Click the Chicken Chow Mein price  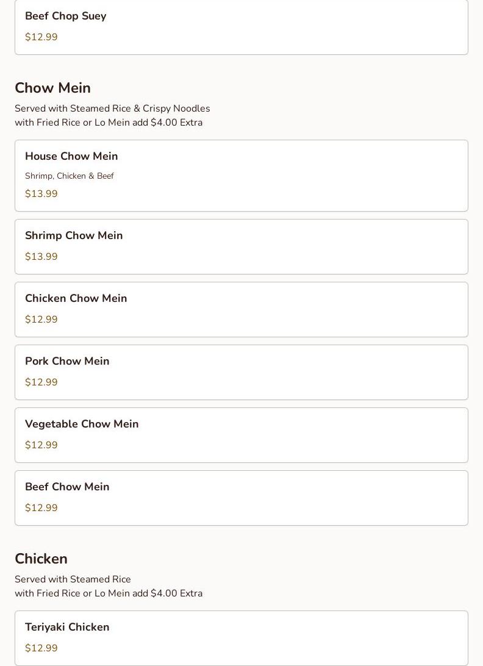[x=41, y=320]
